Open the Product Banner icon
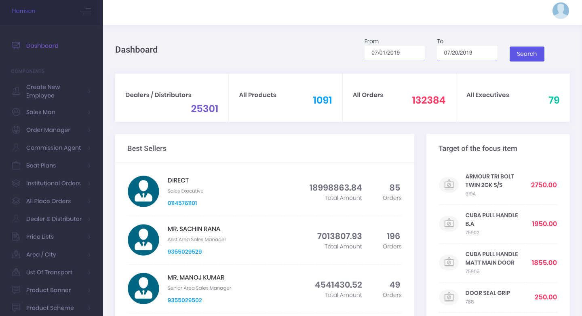The width and height of the screenshot is (582, 316). (16, 290)
